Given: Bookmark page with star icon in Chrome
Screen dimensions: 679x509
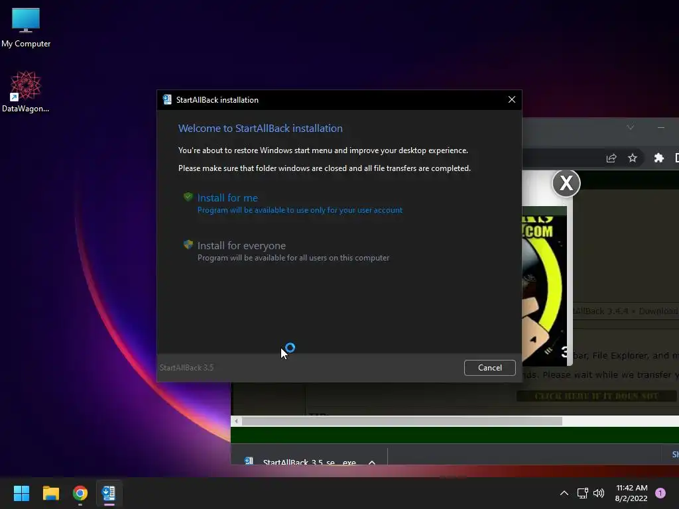Looking at the screenshot, I should click(632, 158).
